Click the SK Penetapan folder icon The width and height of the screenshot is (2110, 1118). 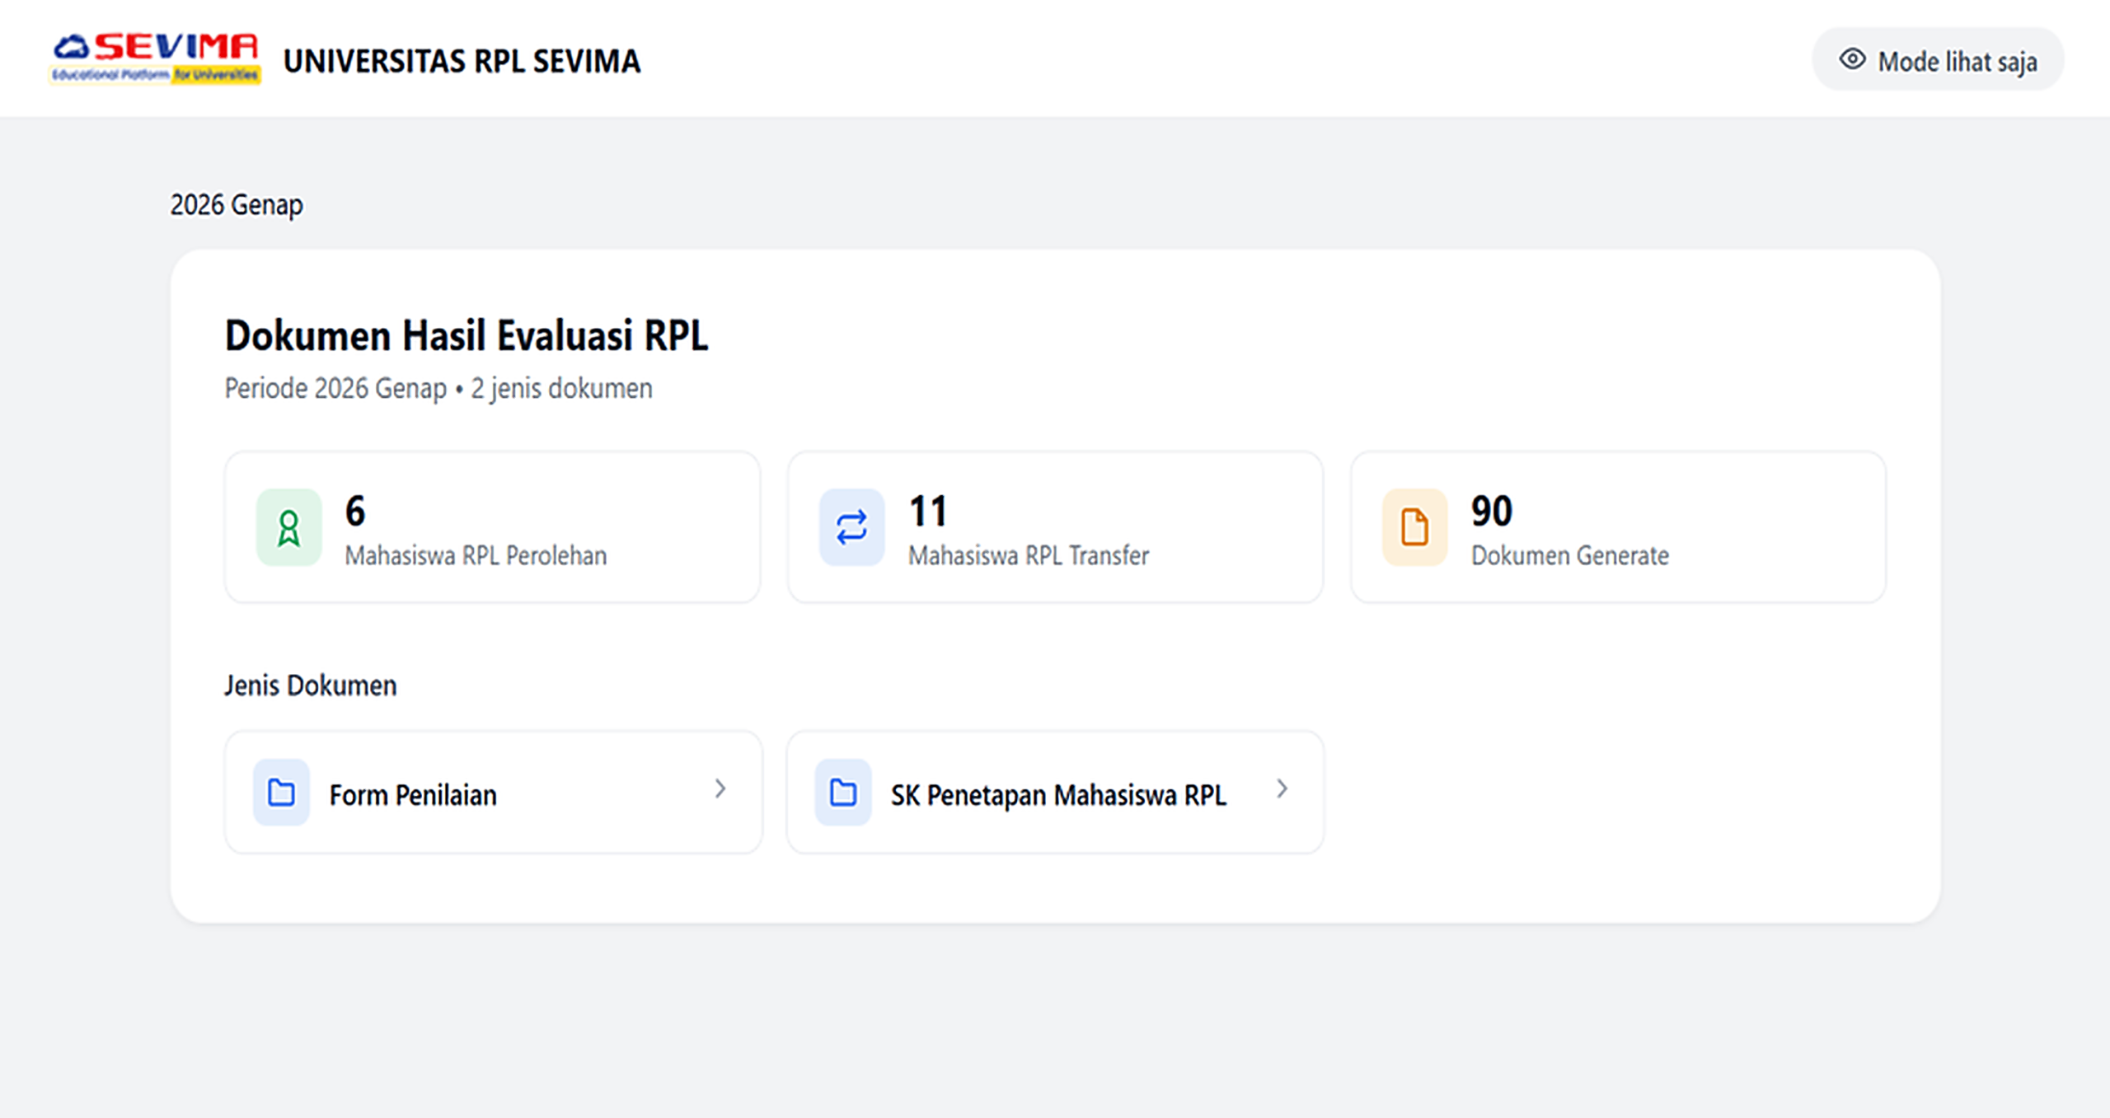[x=842, y=793]
